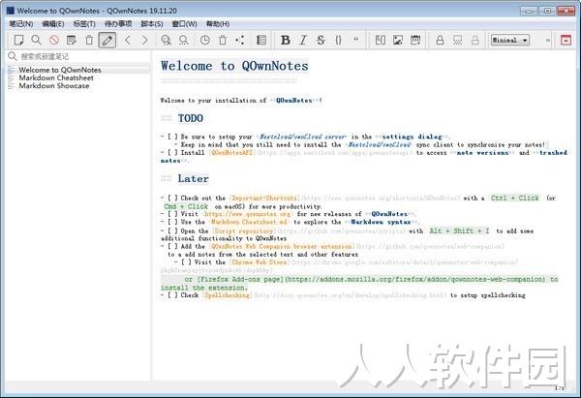
Task: Show trashed notes icon beside clock
Action: (x=223, y=40)
